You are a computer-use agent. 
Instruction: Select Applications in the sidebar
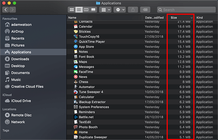click(x=33, y=52)
